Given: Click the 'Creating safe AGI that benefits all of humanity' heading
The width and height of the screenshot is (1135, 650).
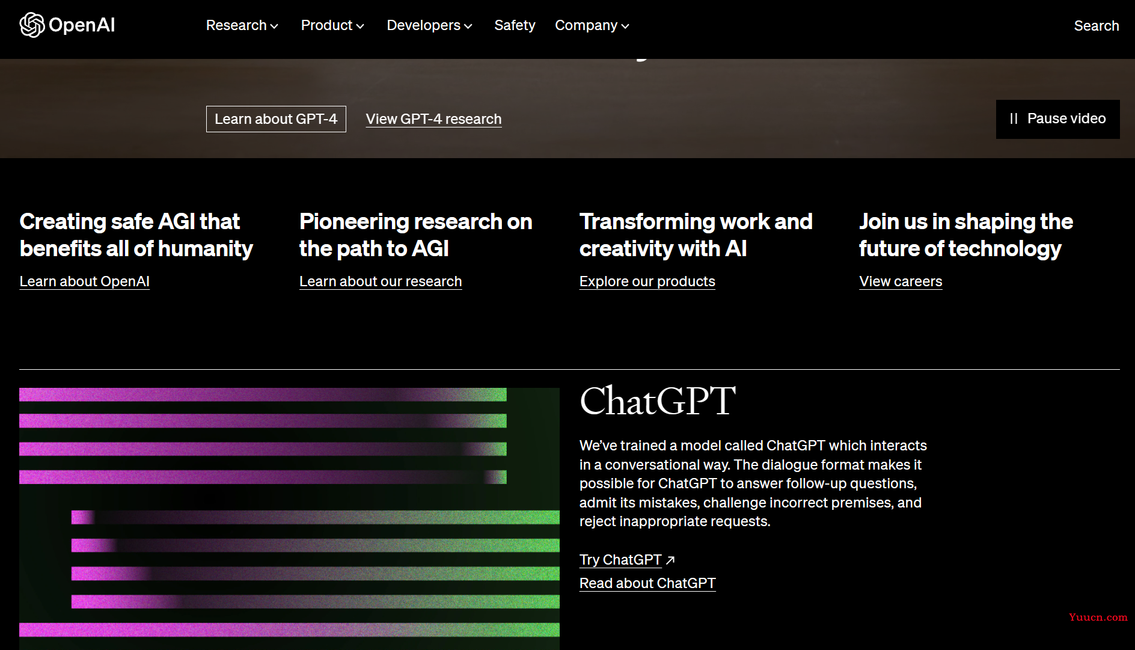Looking at the screenshot, I should coord(136,235).
